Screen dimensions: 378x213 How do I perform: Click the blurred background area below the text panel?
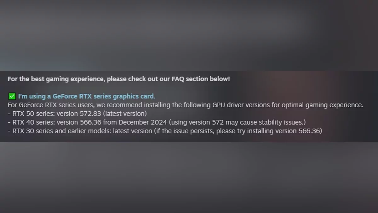pyautogui.click(x=189, y=177)
